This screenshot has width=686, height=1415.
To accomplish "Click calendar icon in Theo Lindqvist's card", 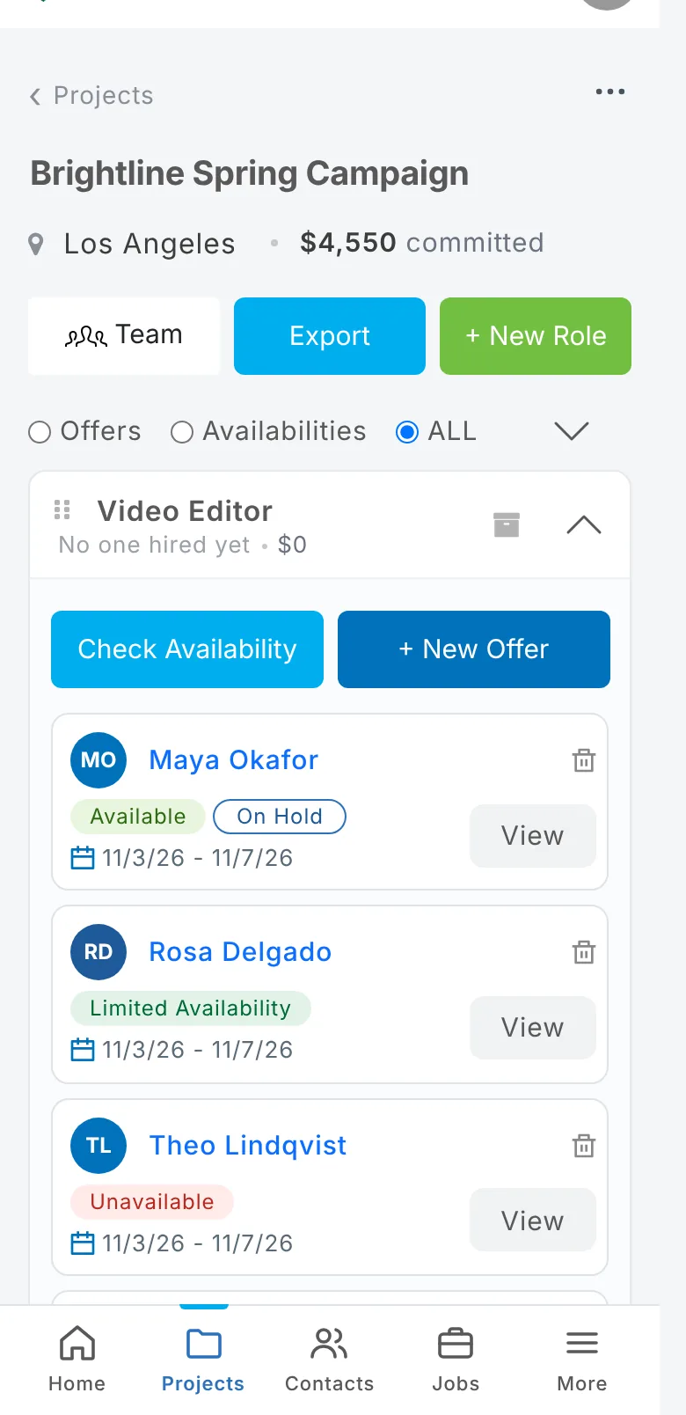I will pyautogui.click(x=83, y=1243).
